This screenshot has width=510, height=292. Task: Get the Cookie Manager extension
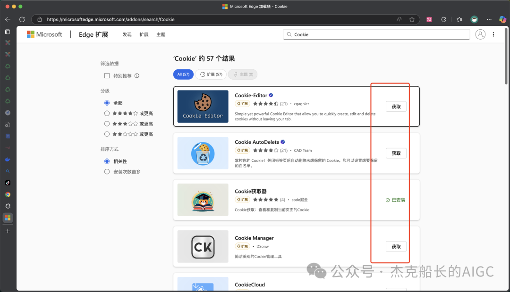(396, 247)
